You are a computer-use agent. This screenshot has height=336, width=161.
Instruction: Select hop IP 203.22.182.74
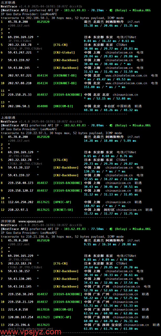click(x=20, y=264)
